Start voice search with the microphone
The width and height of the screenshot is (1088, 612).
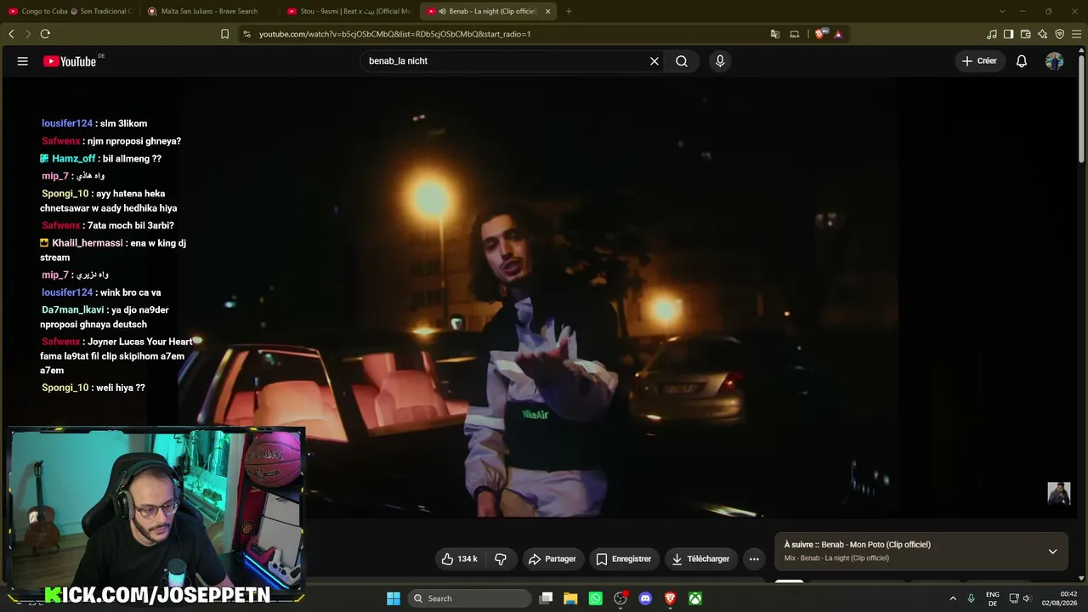click(720, 61)
